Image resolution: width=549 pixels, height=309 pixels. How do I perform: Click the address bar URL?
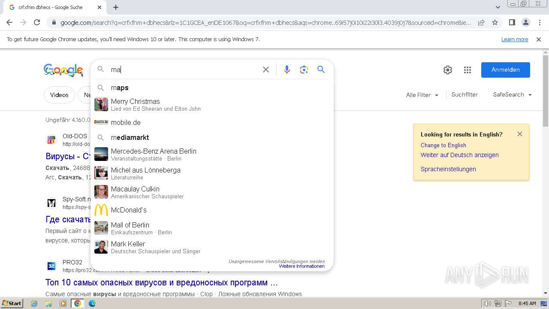(265, 23)
